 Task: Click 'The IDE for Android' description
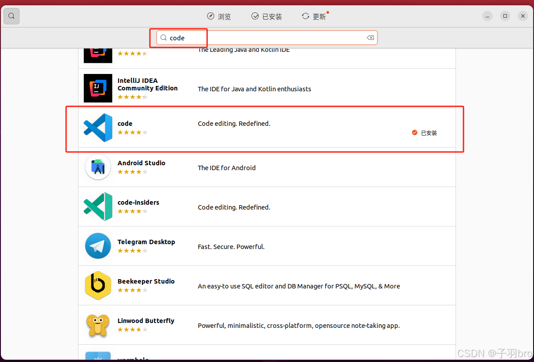click(x=227, y=168)
